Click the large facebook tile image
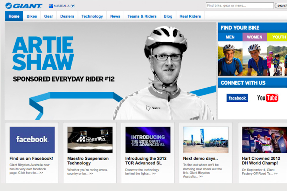 (x=32, y=140)
